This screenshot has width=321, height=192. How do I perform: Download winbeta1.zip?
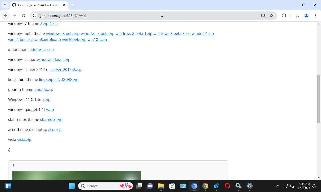point(203,34)
